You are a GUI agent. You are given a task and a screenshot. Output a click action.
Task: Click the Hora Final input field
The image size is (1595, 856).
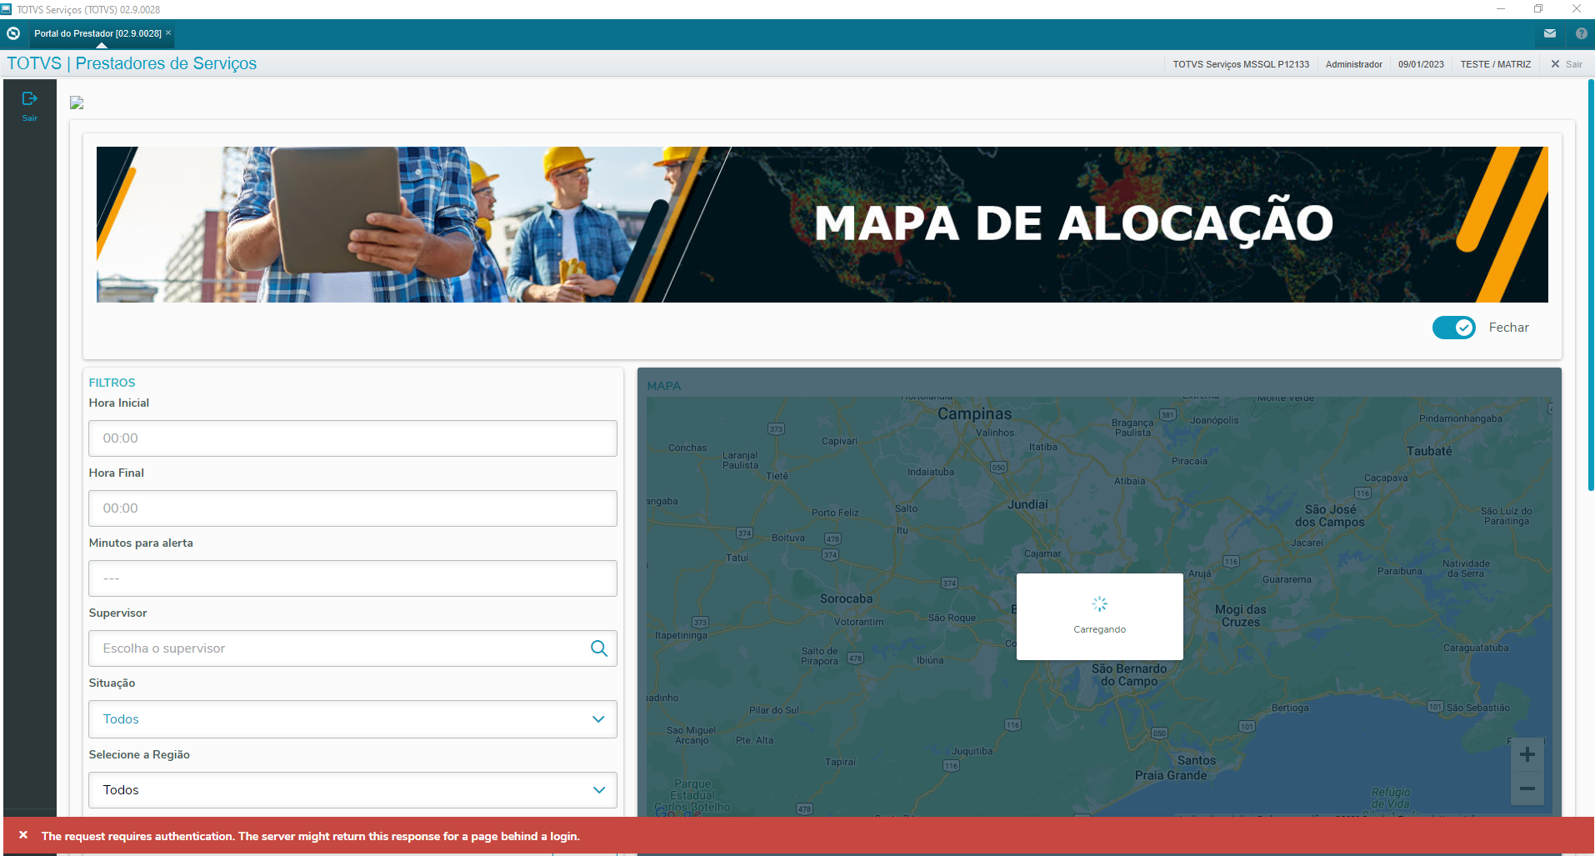coord(352,508)
